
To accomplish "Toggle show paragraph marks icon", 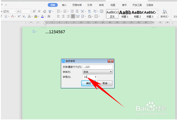I will coord(95,11).
